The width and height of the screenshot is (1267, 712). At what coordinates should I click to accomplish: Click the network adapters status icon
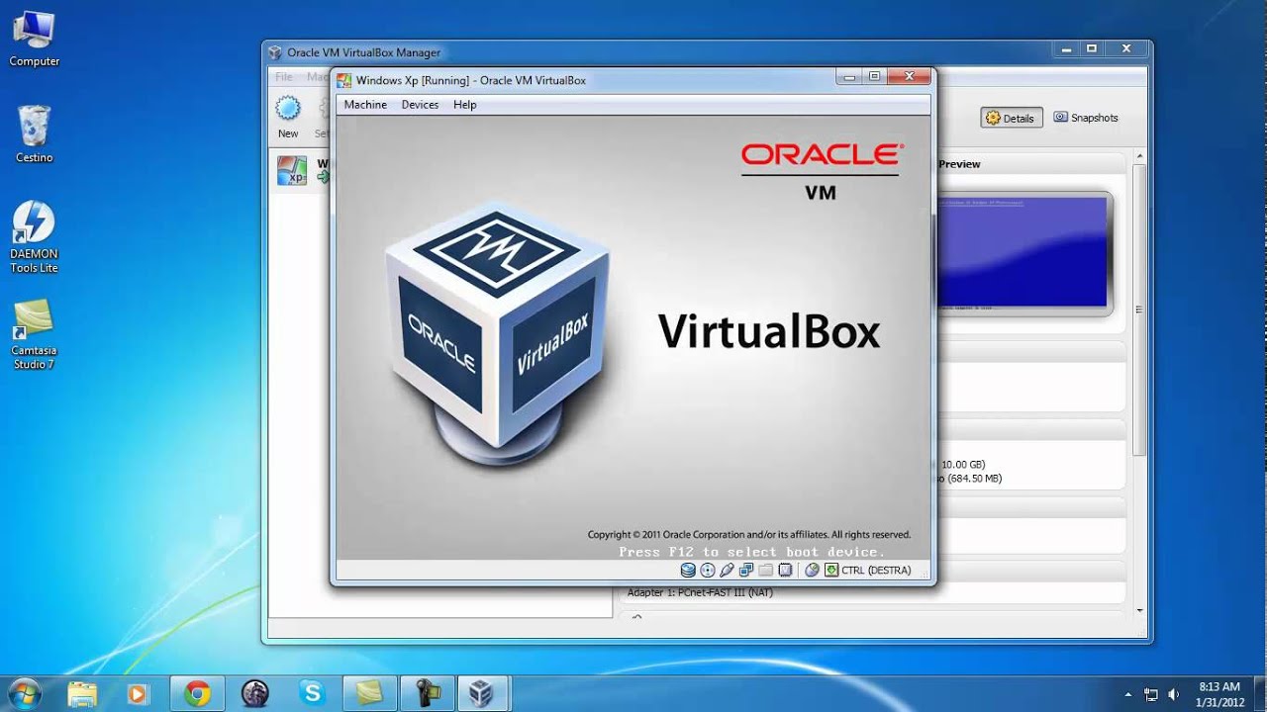coord(746,570)
